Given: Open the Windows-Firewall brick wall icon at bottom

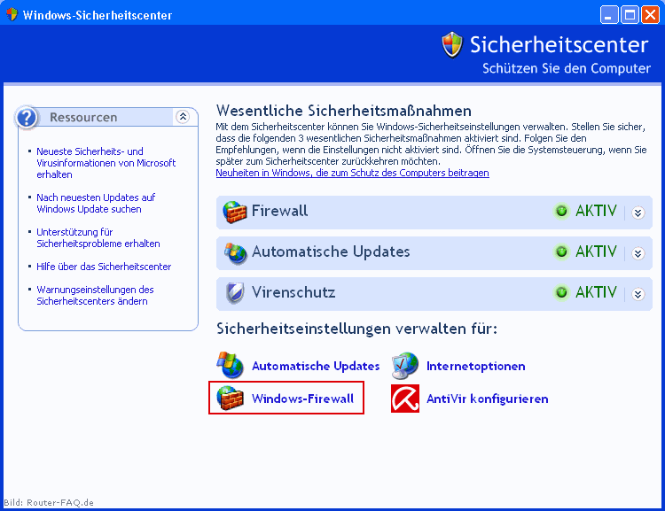Looking at the screenshot, I should [x=231, y=399].
